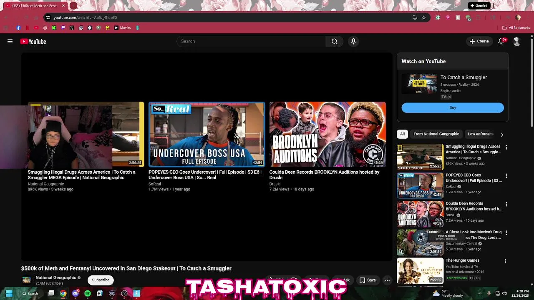Click the search magnifier button
The height and width of the screenshot is (300, 534).
point(335,41)
